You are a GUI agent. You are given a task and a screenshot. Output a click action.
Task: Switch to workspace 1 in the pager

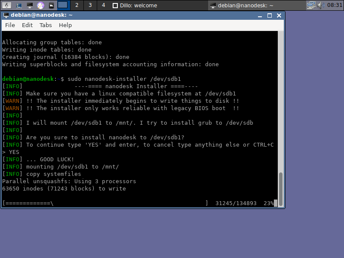[x=63, y=5]
